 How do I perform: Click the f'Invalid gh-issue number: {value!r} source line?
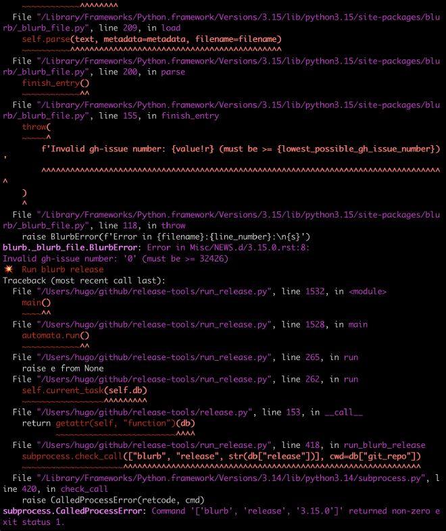[241, 149]
